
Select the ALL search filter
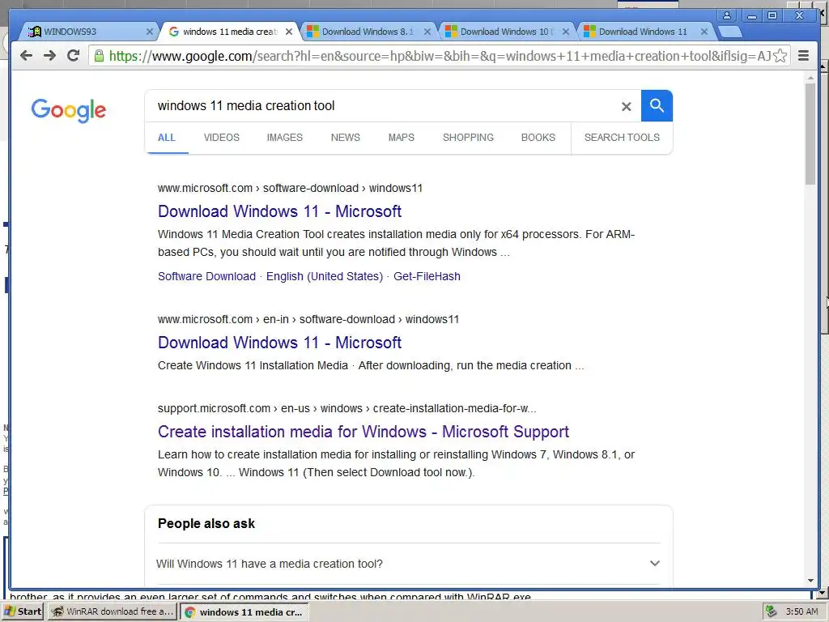167,138
